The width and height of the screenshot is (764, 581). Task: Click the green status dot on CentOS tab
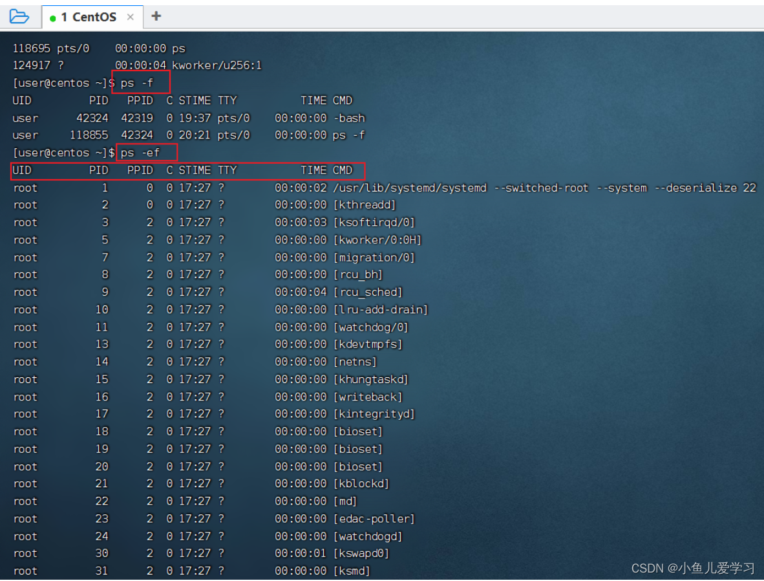tap(52, 18)
